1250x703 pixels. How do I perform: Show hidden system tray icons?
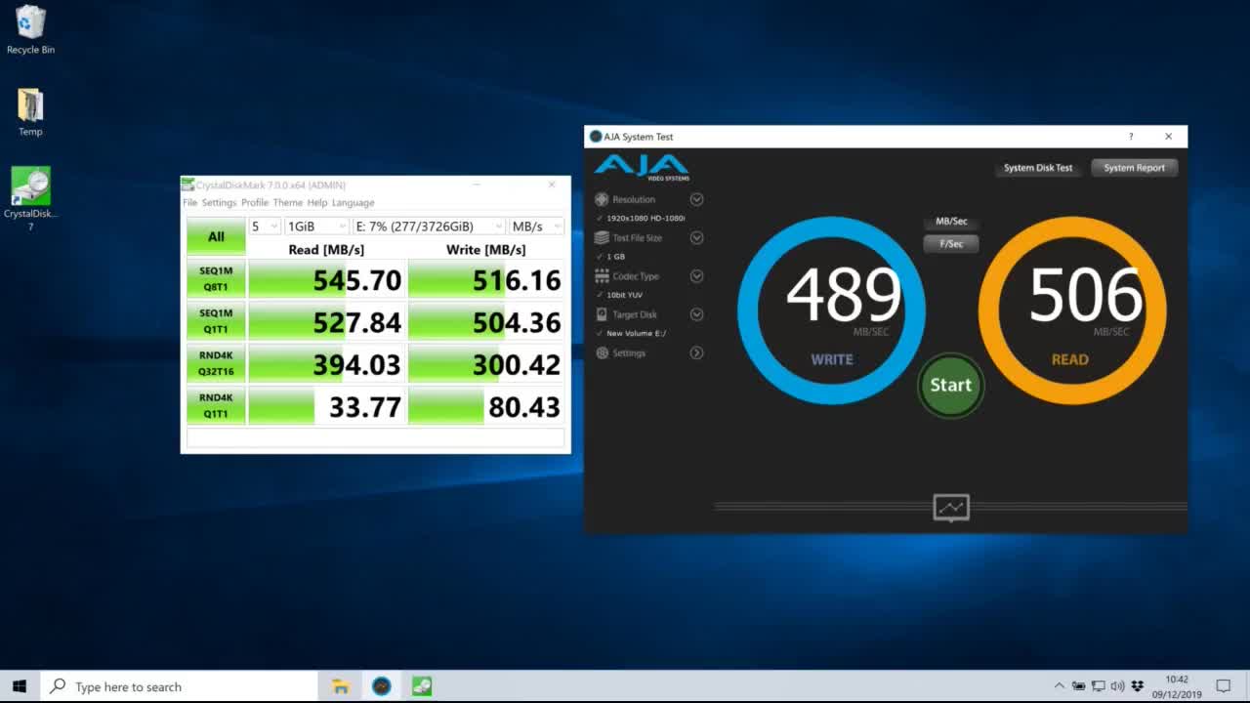tap(1060, 686)
